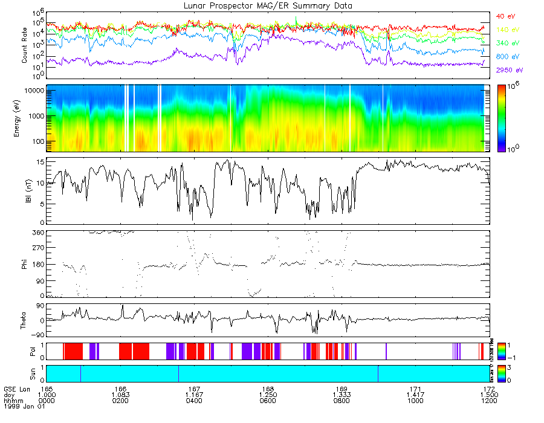Screen dimensions: 544x423
Task: Click the '1200' time tick label
Action: [489, 401]
